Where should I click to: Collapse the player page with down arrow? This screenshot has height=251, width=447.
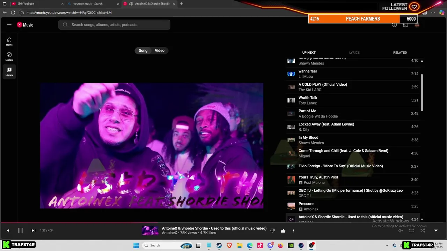point(436,230)
